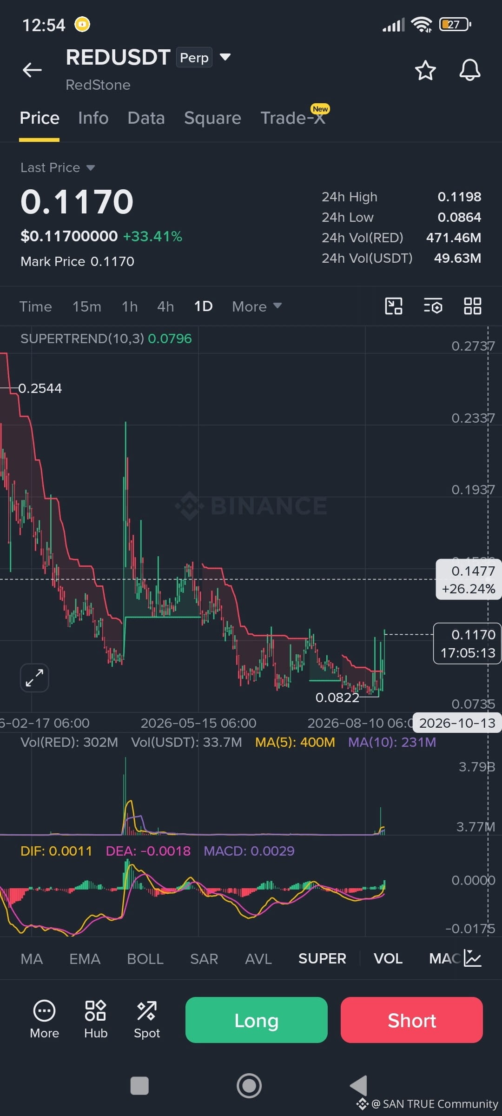The image size is (502, 1116).
Task: Switch to the Price tab
Action: (40, 118)
